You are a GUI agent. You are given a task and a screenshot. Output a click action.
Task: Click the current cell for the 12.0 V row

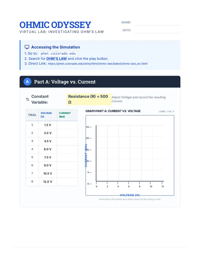pyautogui.click(x=67, y=182)
